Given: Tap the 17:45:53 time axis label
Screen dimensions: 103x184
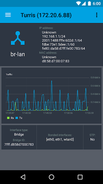Looking at the screenshot, I should point(47,113).
